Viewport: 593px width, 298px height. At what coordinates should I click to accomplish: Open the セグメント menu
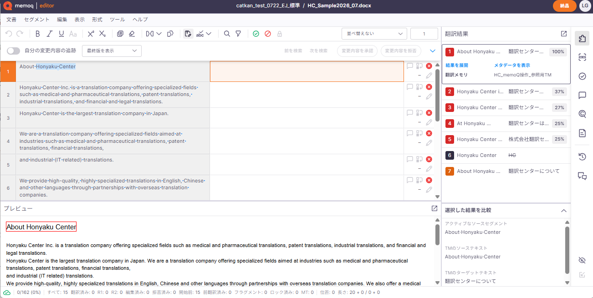(37, 20)
